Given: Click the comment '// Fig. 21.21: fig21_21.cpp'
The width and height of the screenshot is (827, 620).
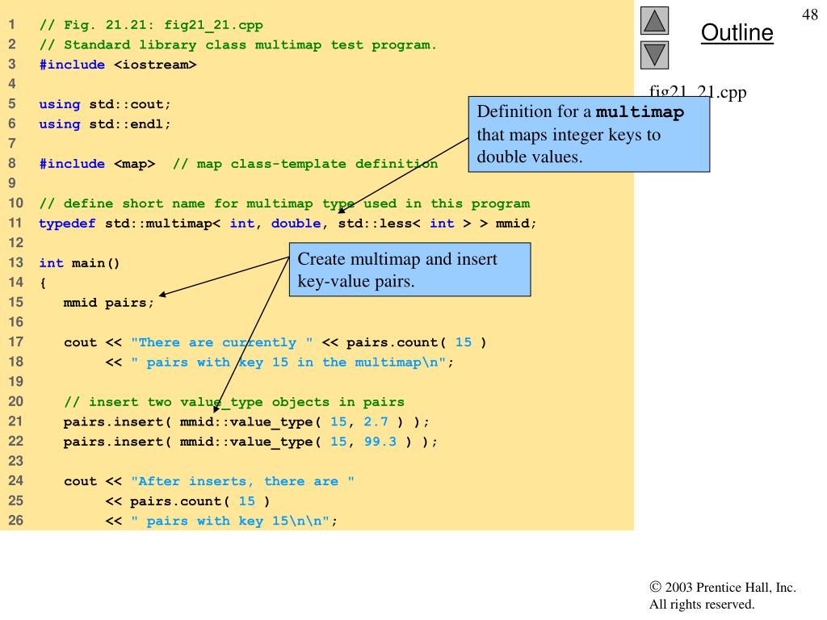Looking at the screenshot, I should [x=151, y=25].
